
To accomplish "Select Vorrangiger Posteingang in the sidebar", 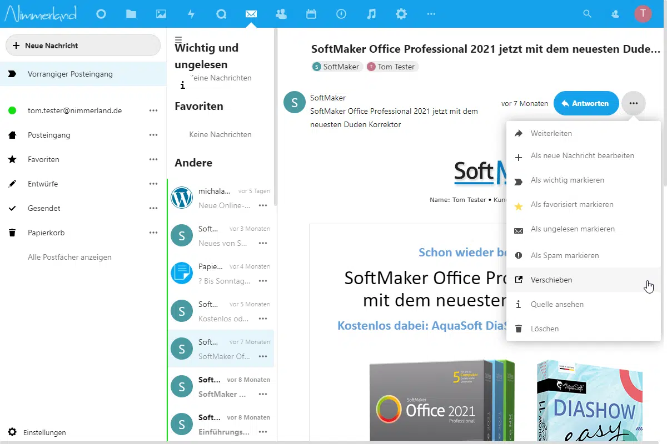I will [83, 74].
